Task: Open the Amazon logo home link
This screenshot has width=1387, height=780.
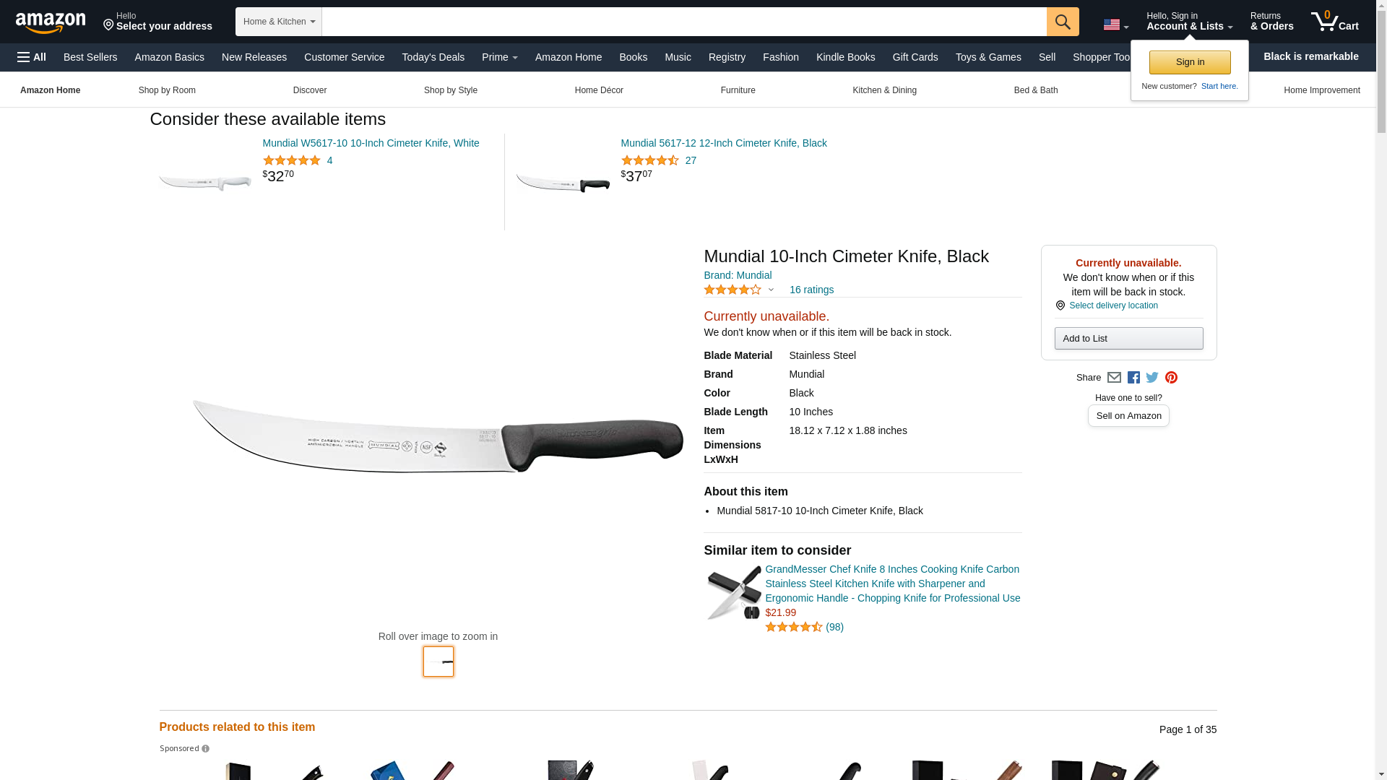Action: pos(51,22)
